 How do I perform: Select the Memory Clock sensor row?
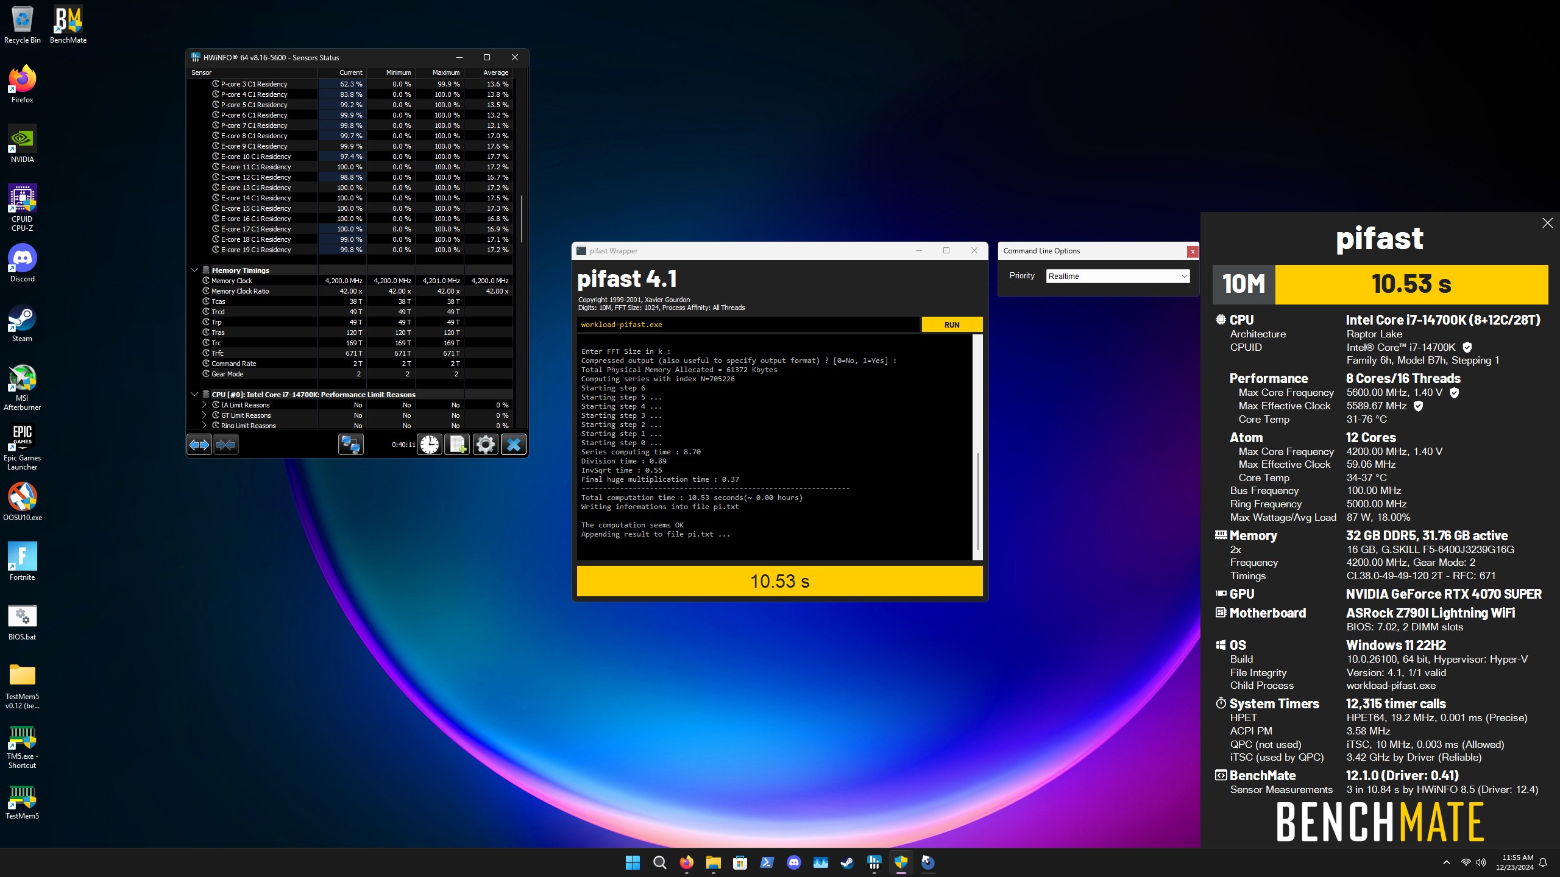tap(350, 281)
